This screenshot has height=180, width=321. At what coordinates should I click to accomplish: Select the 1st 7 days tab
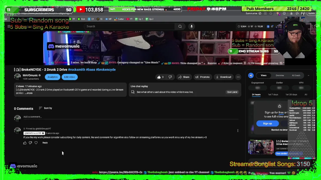click(273, 94)
